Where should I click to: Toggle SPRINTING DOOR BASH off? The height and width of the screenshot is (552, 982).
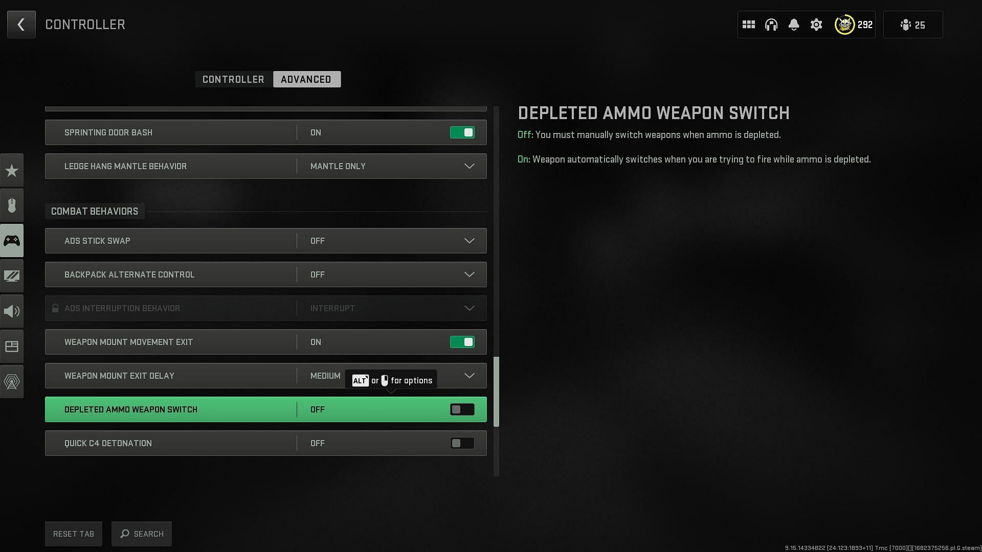[463, 132]
